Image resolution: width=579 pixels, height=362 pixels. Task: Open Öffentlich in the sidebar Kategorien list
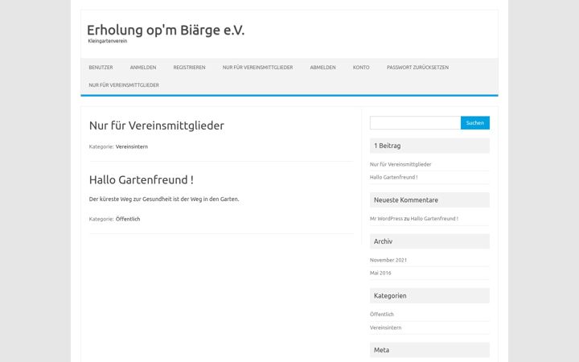point(382,315)
